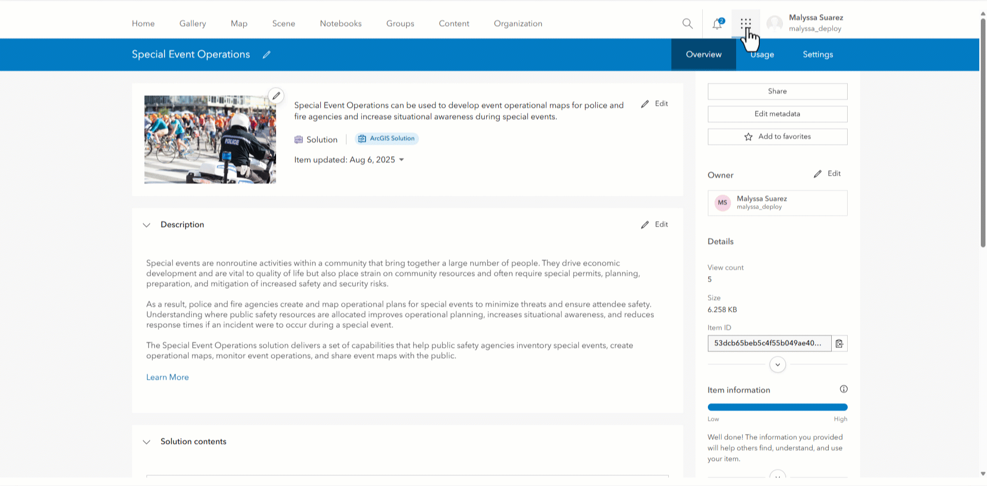Copy the Item ID to clipboard
Viewport: 987px width, 486px height.
click(x=839, y=344)
